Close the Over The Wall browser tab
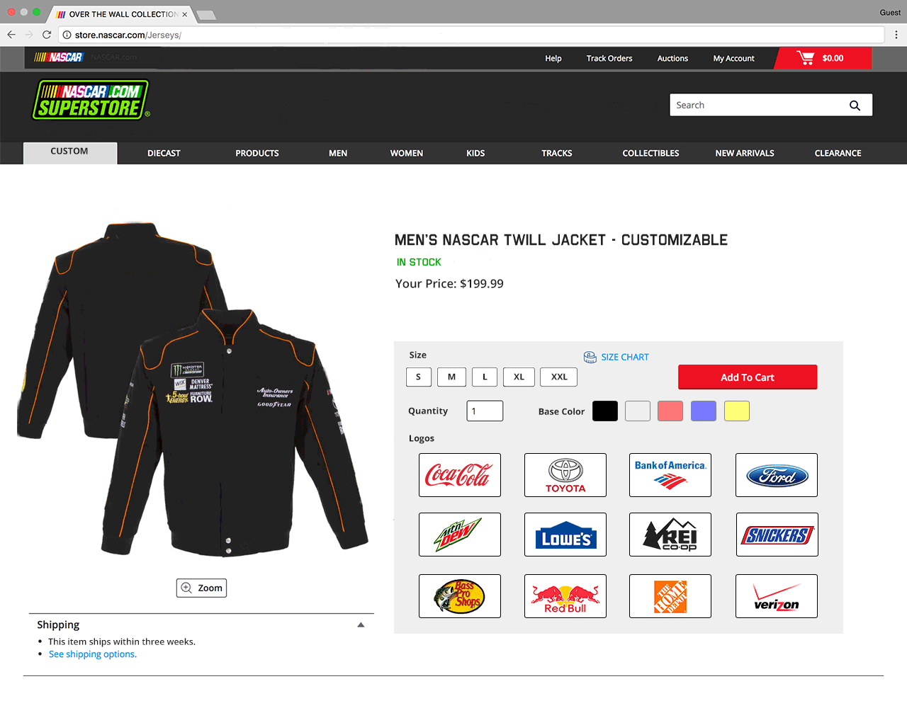 (x=185, y=14)
